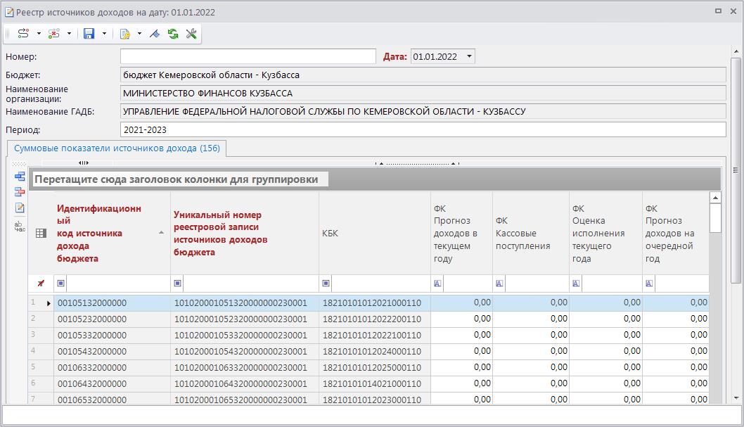744x427 pixels.
Task: Open the dropdown next to the document key icon
Action: [139, 34]
